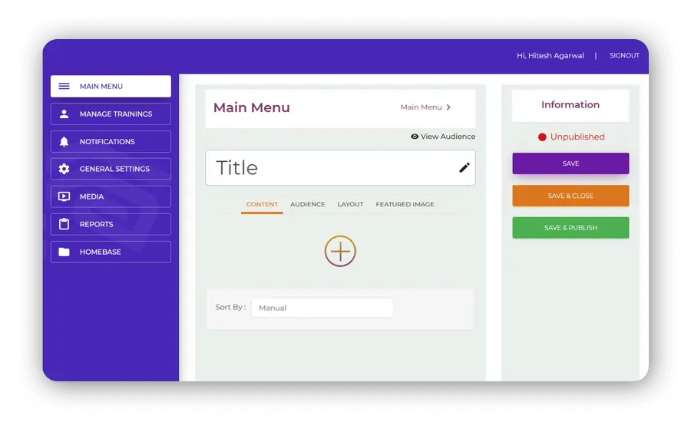Open the Layout tab
Image resolution: width=691 pixels, height=422 pixels.
pyautogui.click(x=350, y=205)
